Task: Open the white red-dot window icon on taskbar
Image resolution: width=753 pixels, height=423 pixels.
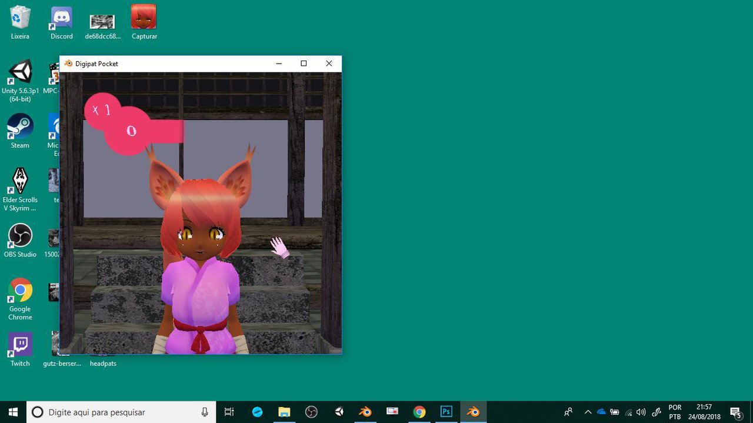Action: (x=392, y=412)
